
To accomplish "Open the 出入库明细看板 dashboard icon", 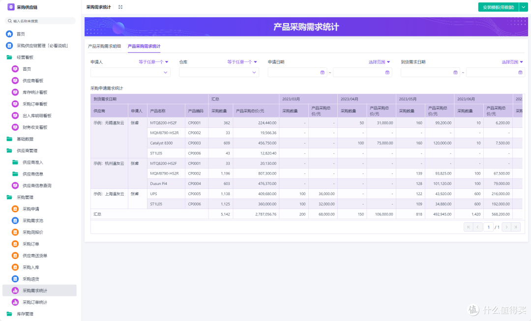I will tap(15, 116).
